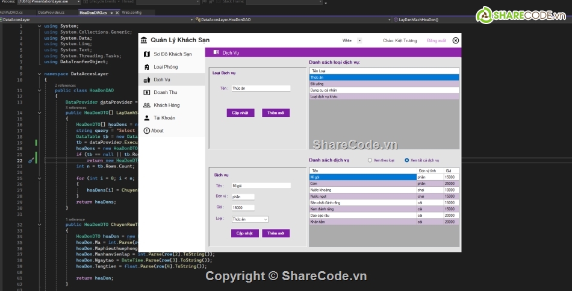Click the Loại Phòng room icon

click(146, 67)
